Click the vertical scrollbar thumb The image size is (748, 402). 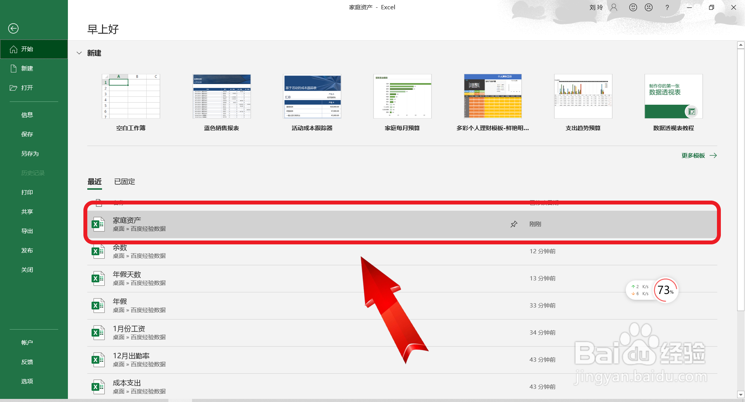[741, 180]
